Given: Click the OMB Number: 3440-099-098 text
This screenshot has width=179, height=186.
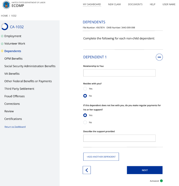Looking at the screenshot, I should [121, 28].
